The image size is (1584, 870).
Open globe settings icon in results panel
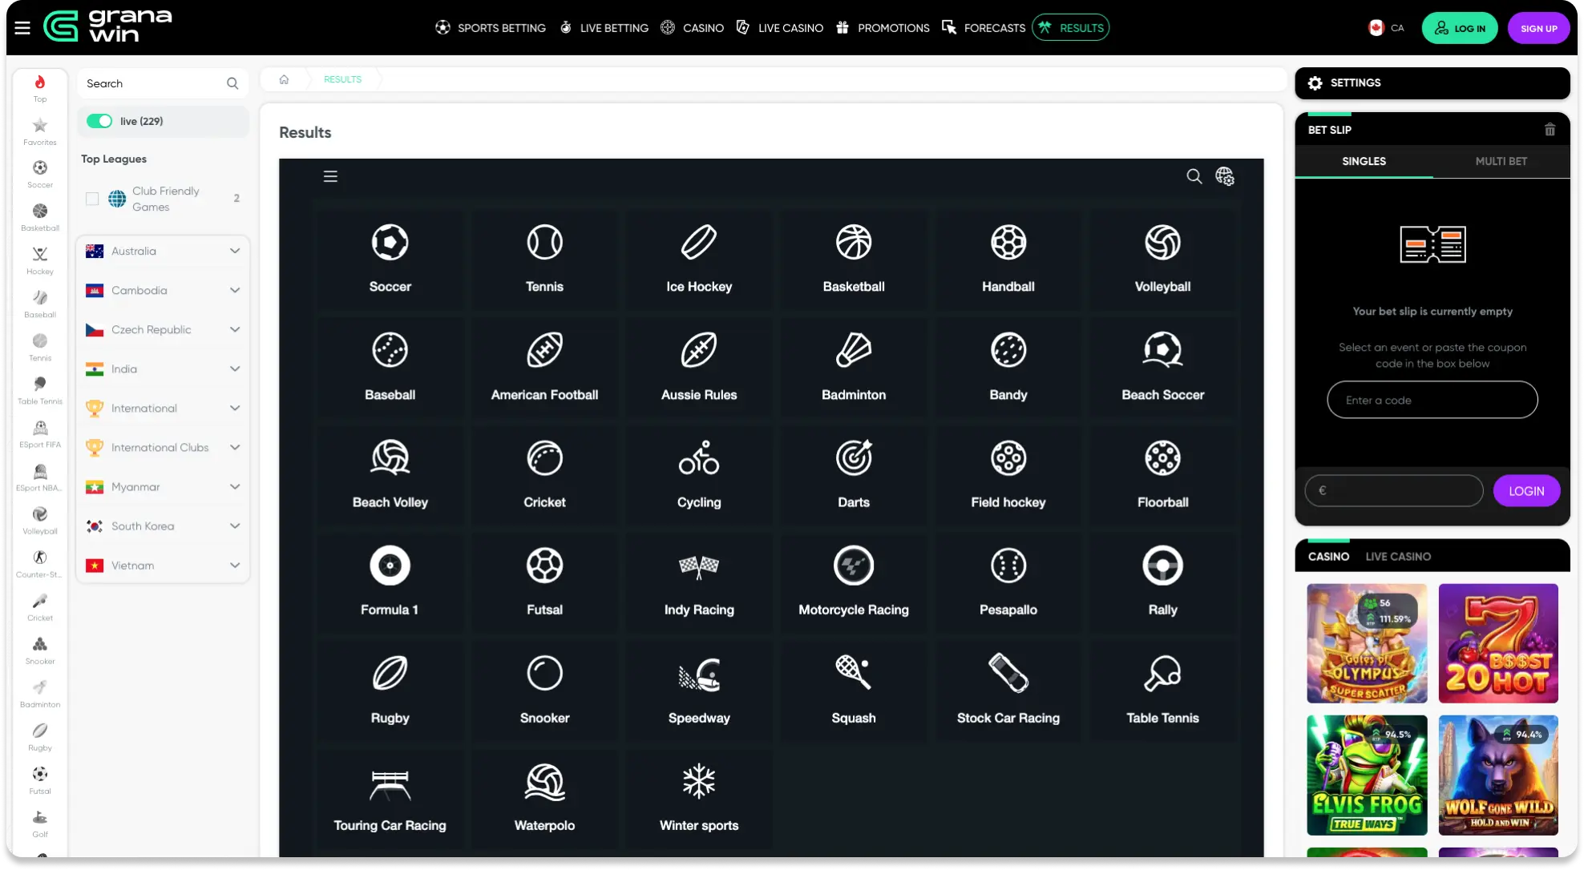pyautogui.click(x=1224, y=176)
